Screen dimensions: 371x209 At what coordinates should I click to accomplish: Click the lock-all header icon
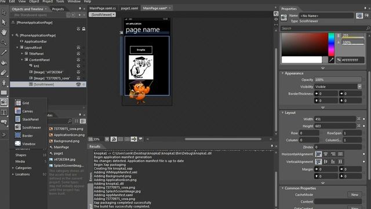pyautogui.click(x=83, y=29)
